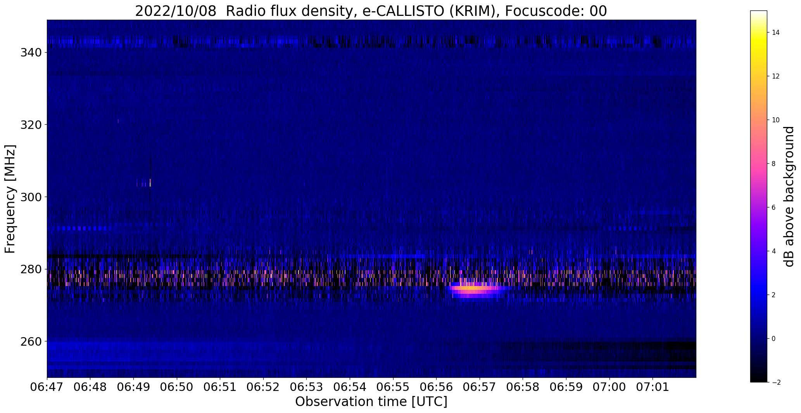Screen dimensions: 801x413
Task: Click the 06:54 time tick label
Action: point(350,387)
